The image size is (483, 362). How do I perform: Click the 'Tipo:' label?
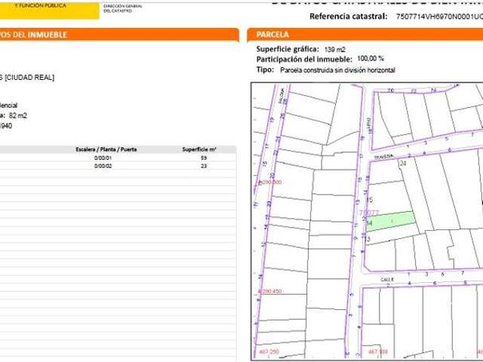[x=265, y=69]
